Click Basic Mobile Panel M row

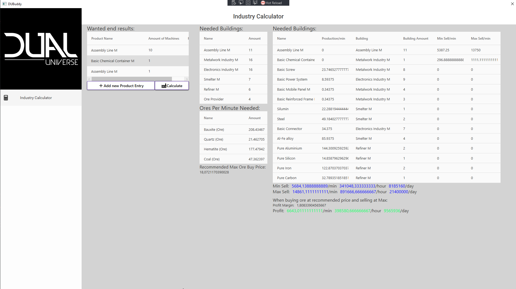click(387, 89)
